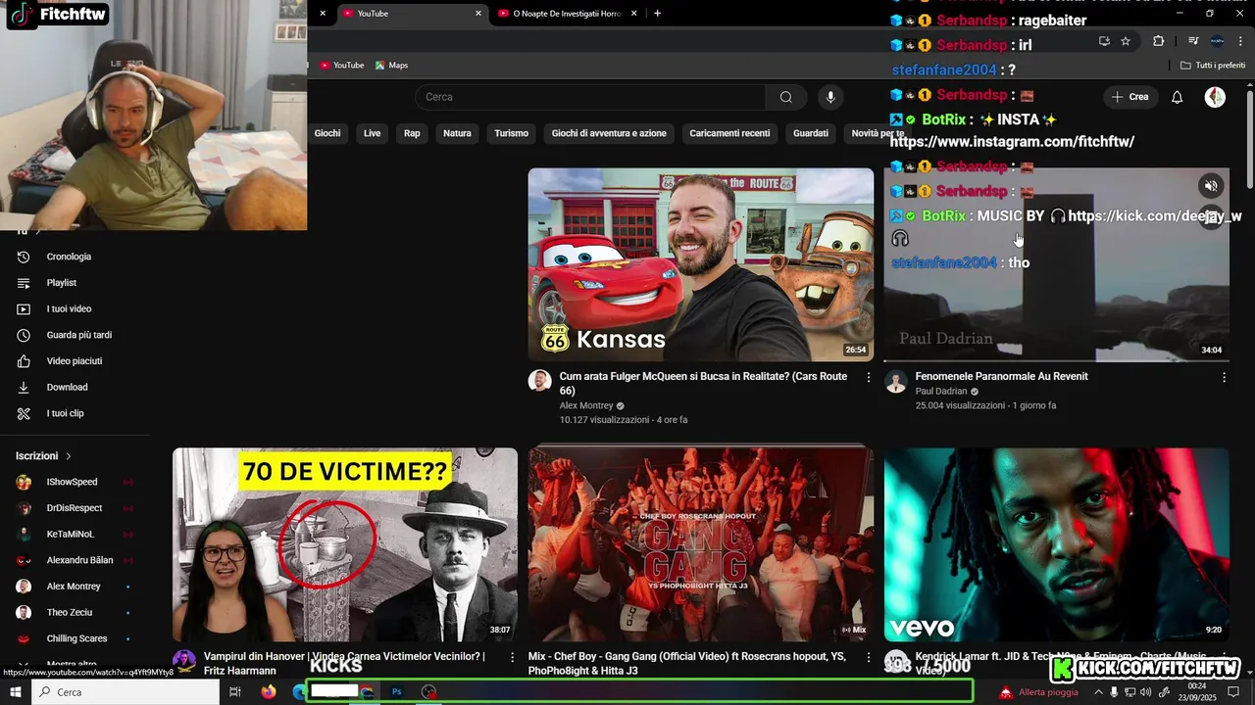Expand the Iscrizioni section chevron

69,456
